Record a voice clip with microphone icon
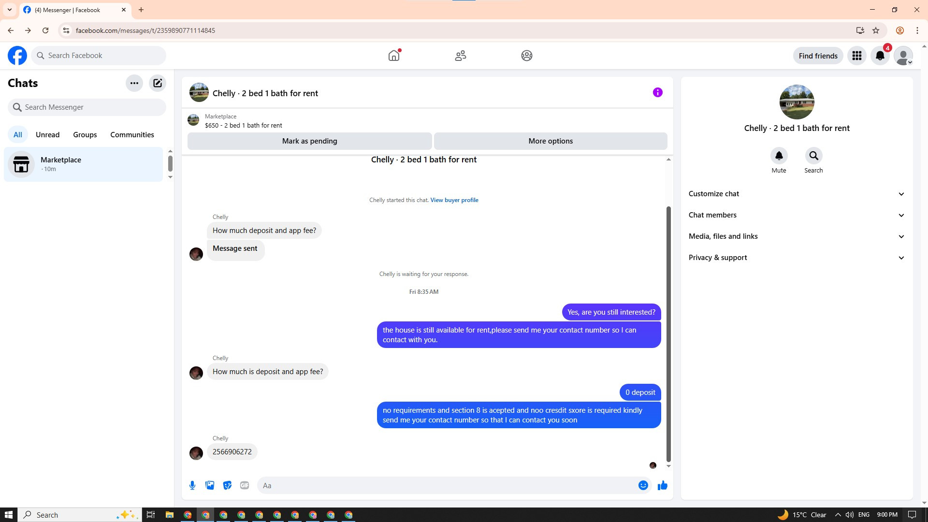Viewport: 928px width, 522px height. point(192,485)
